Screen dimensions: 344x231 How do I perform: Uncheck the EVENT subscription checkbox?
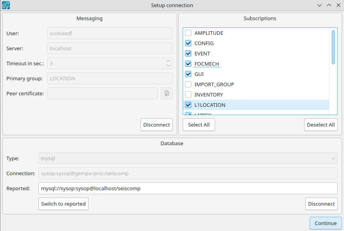(x=188, y=54)
